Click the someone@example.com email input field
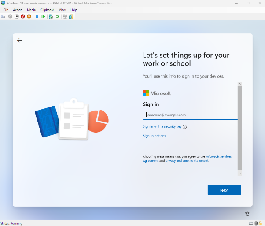265x226 pixels. (189, 115)
